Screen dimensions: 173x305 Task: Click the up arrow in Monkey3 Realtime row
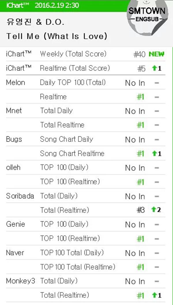[154, 295]
